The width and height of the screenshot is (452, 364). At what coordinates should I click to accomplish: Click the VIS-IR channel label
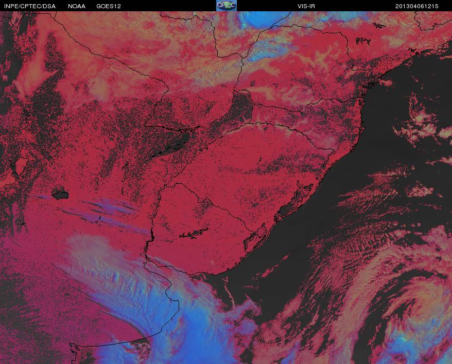pos(306,6)
